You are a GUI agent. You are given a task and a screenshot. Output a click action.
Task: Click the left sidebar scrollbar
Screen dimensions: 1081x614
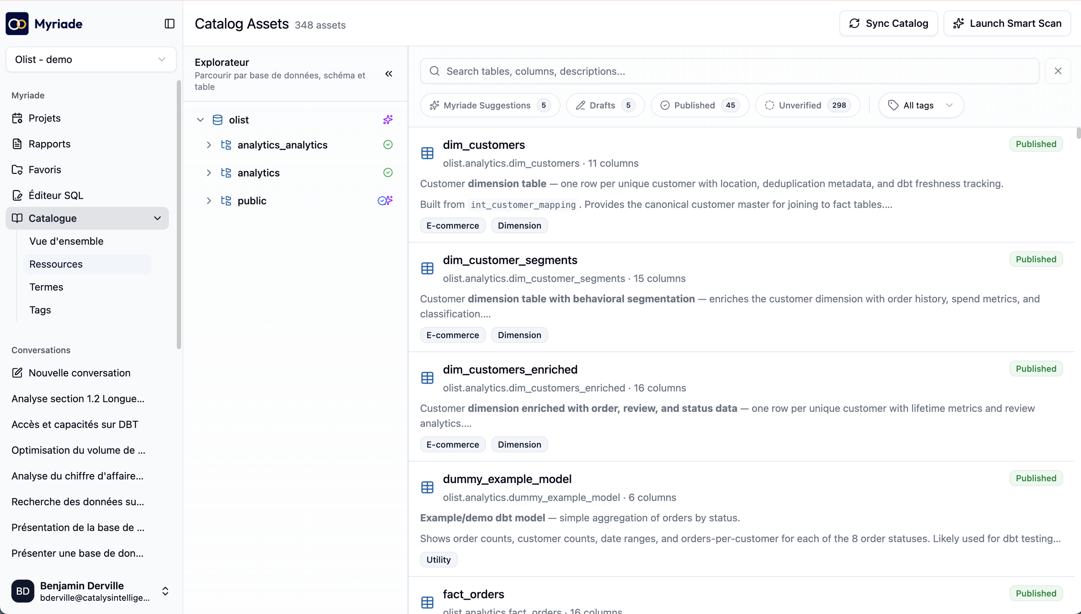[x=179, y=214]
